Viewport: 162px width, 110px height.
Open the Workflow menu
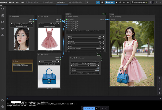click(11, 2)
